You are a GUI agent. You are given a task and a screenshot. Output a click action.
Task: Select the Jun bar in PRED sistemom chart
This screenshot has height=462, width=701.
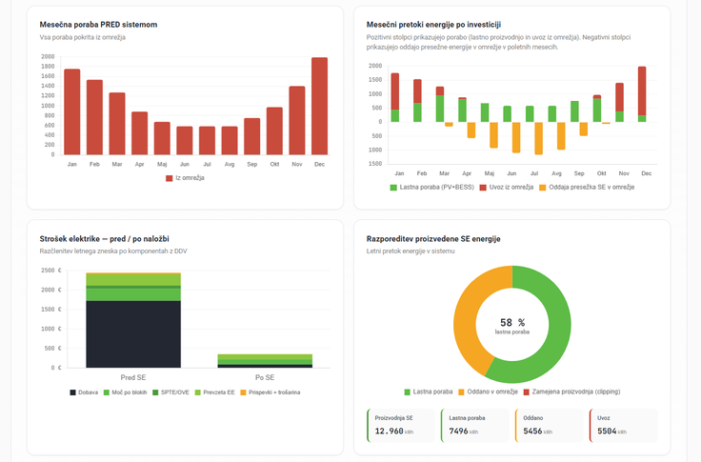tap(185, 141)
